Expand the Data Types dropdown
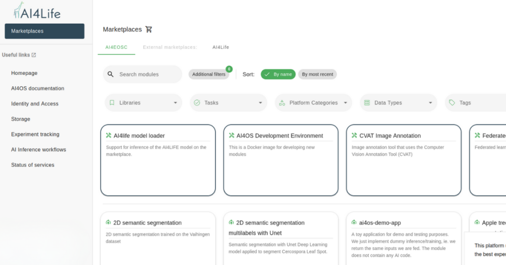Screen dimensions: 506x265 (430, 103)
